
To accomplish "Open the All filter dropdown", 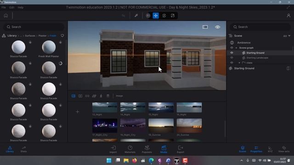I will click(287, 36).
